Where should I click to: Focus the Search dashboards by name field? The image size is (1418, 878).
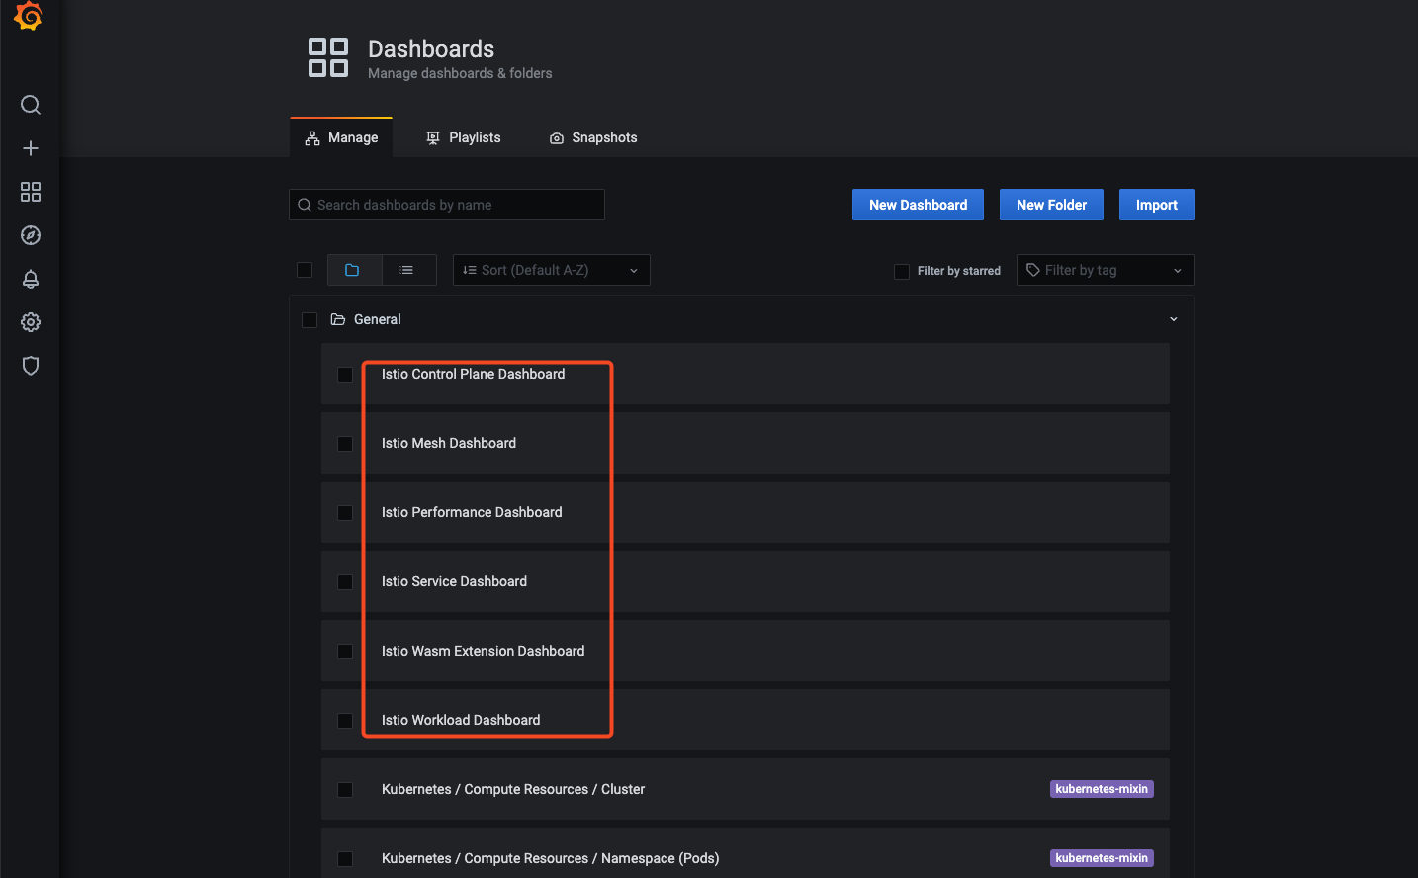coord(447,205)
